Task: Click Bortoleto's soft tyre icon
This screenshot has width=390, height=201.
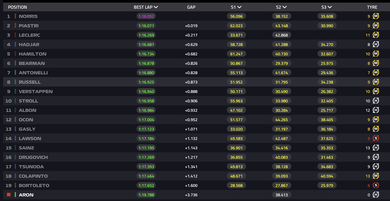Action: [x=376, y=185]
